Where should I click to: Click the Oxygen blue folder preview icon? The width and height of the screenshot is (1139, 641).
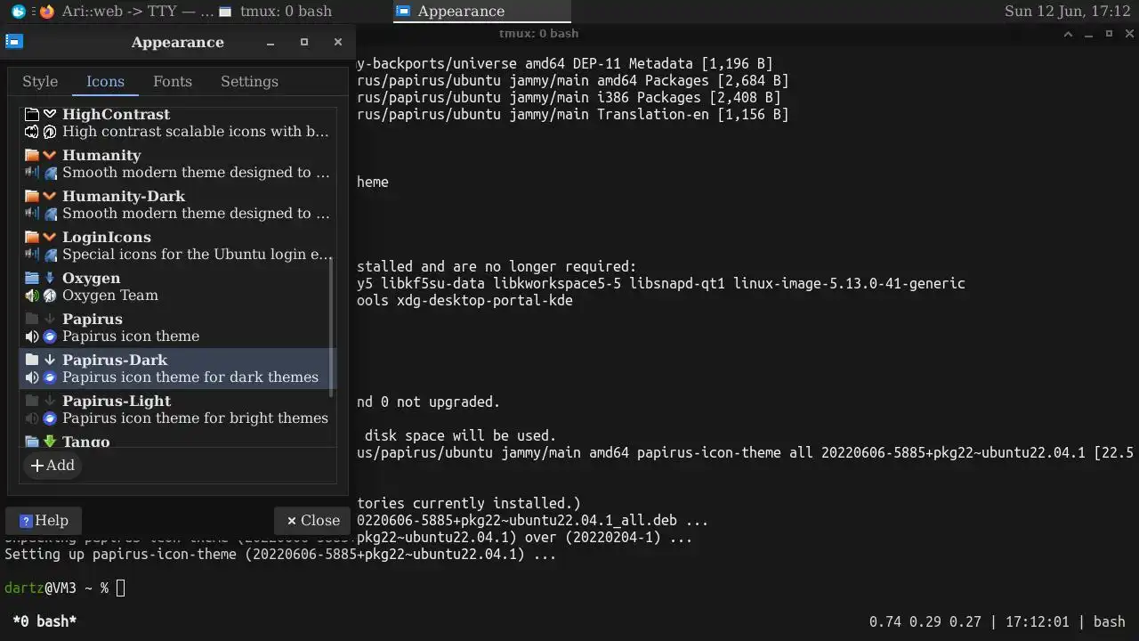pyautogui.click(x=32, y=278)
